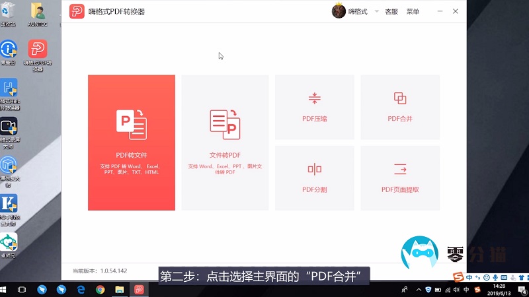Screen dimensions: 529x297
Task: Open the PDF转文件 conversion tile
Action: pos(132,142)
